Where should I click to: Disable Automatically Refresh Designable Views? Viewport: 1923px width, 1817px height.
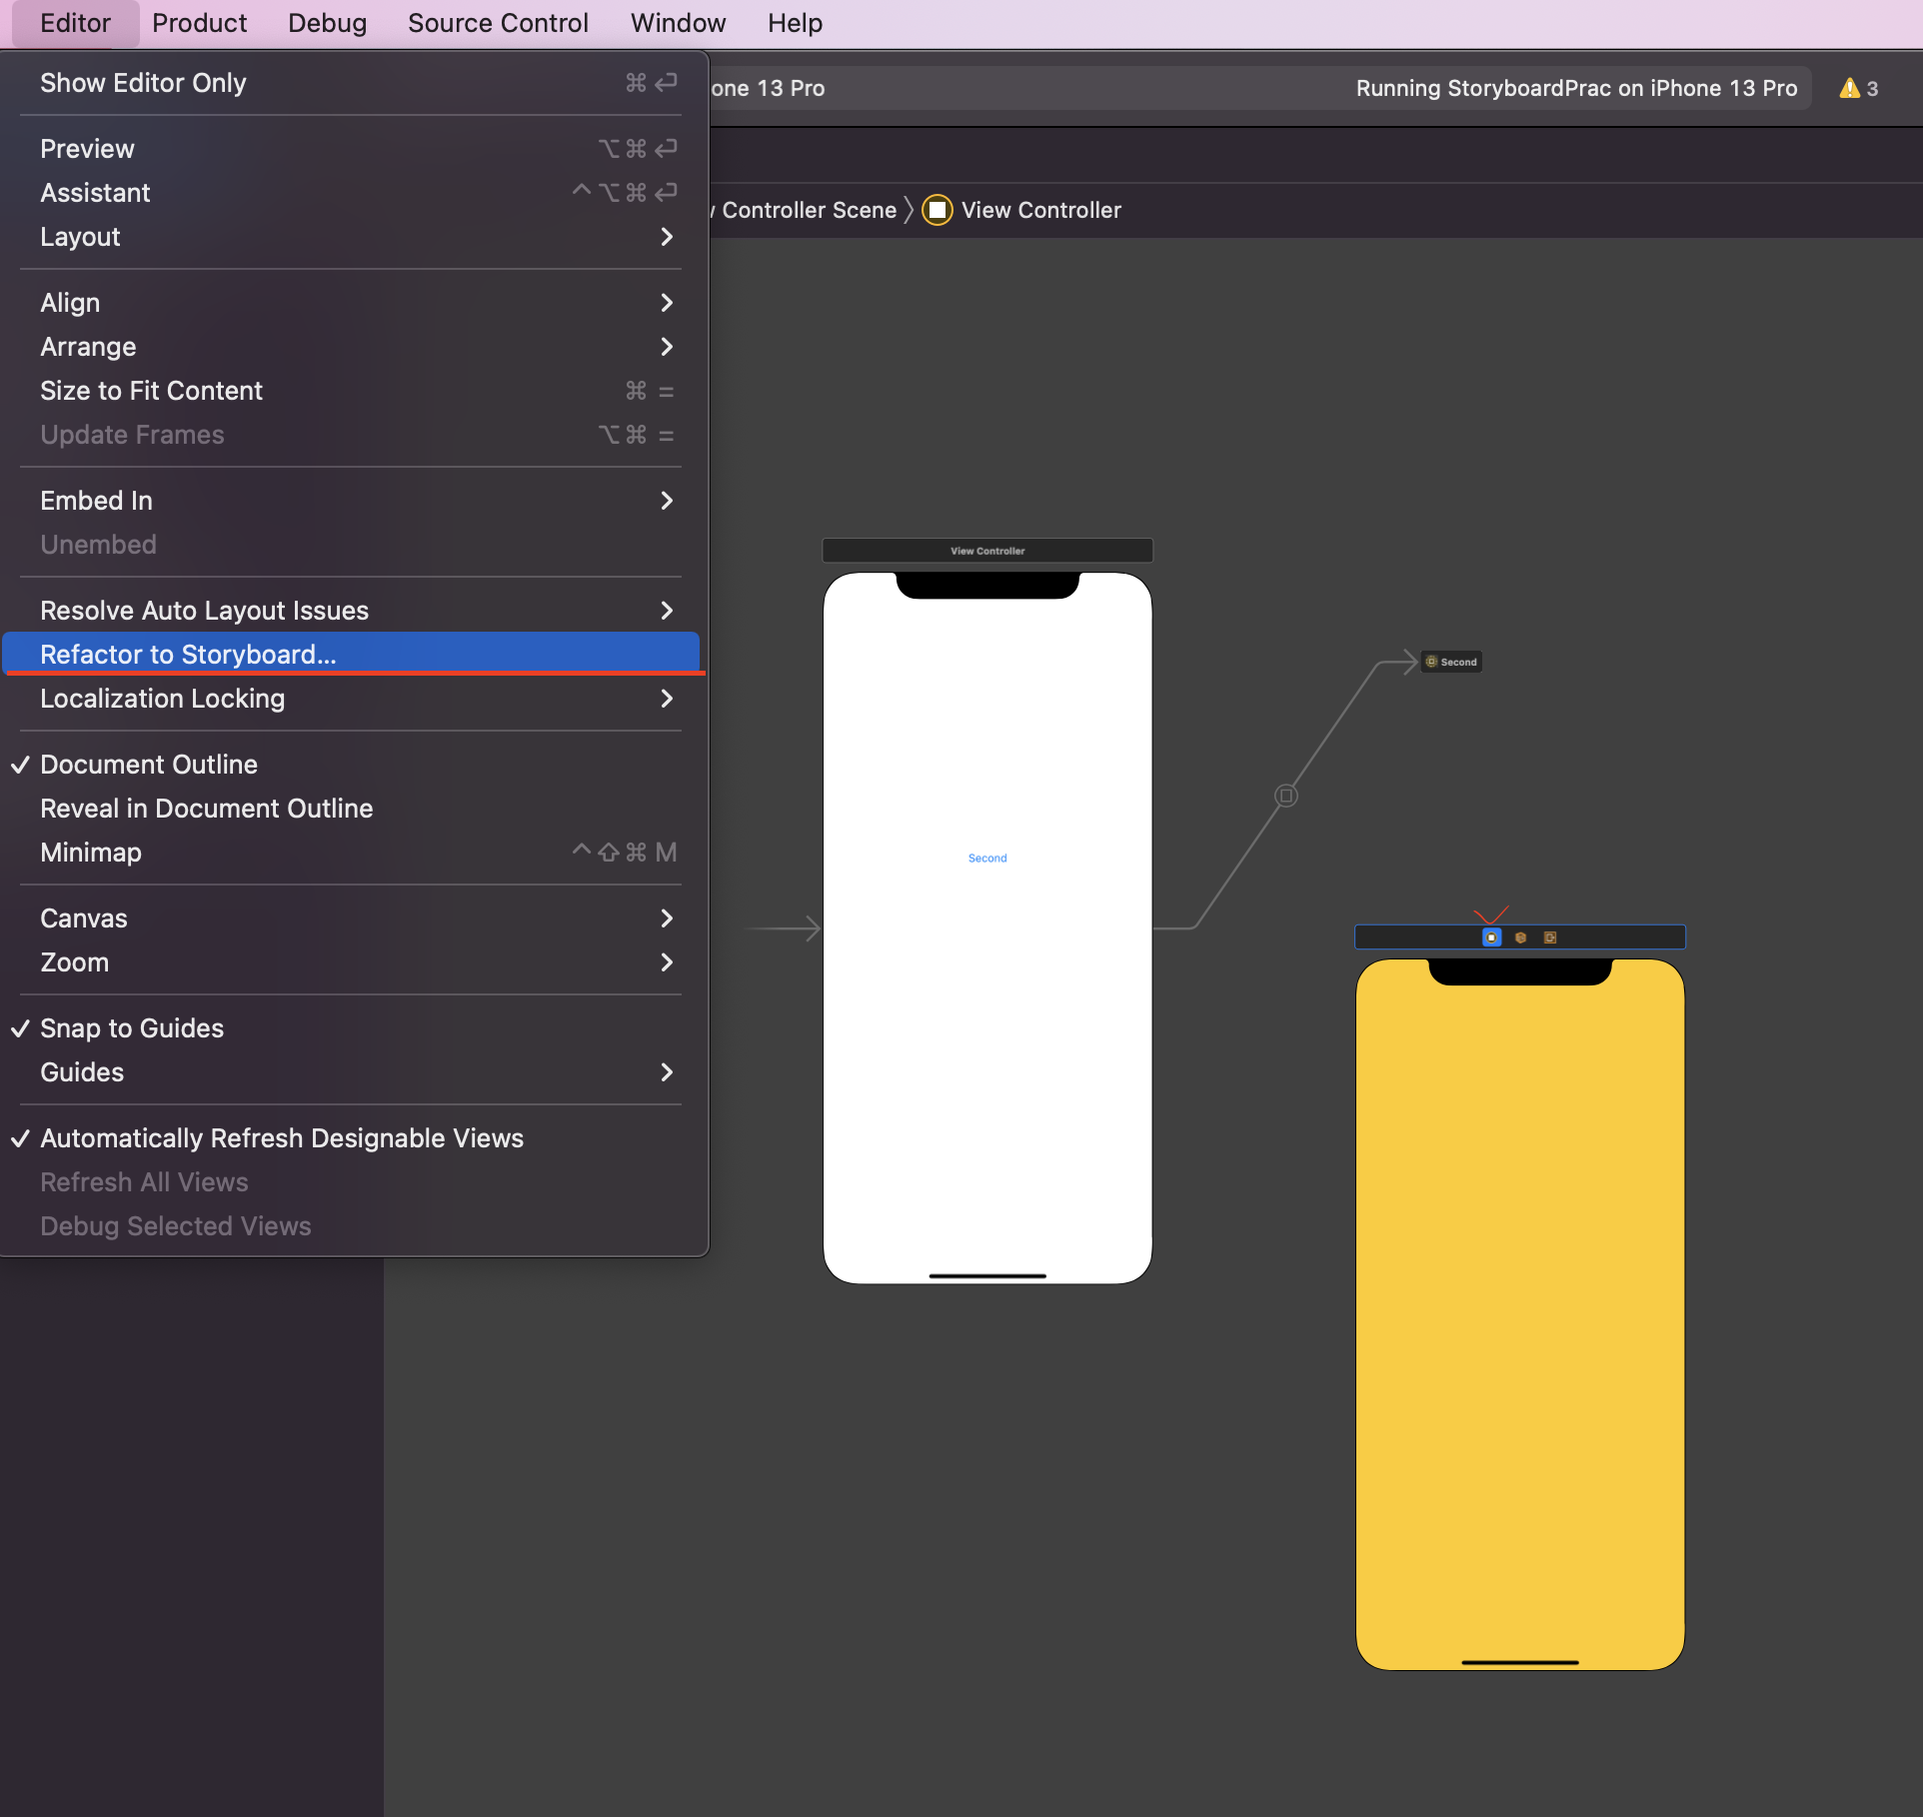pos(282,1138)
